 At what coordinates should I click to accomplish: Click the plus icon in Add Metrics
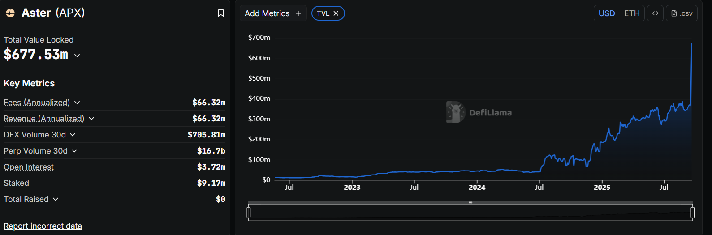click(298, 13)
